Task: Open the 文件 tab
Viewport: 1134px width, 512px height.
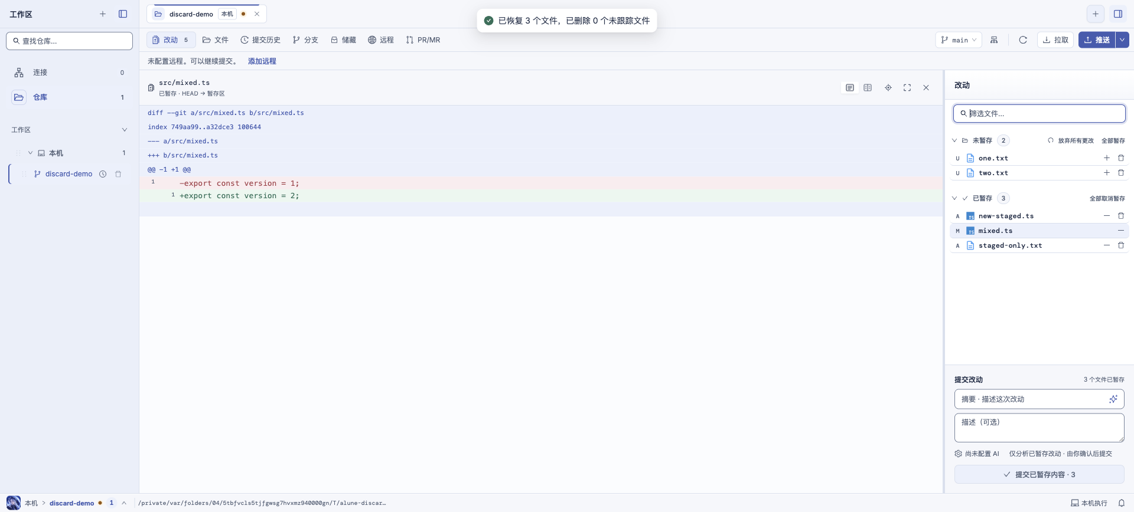Action: [215, 40]
